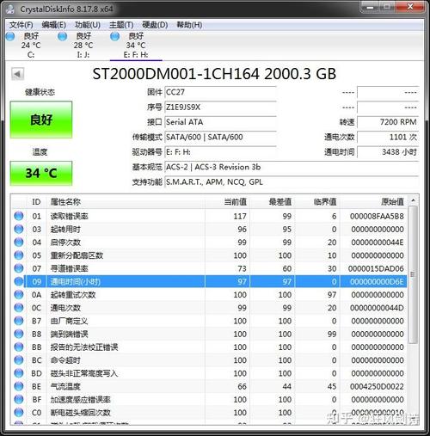Click the interface field Serial ATA

coord(220,122)
